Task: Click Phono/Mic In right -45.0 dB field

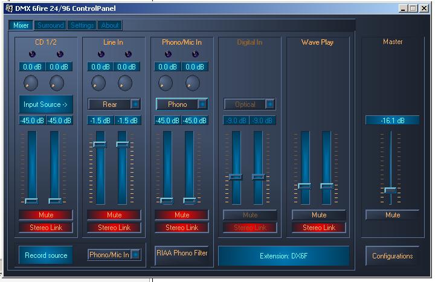Action: 195,120
